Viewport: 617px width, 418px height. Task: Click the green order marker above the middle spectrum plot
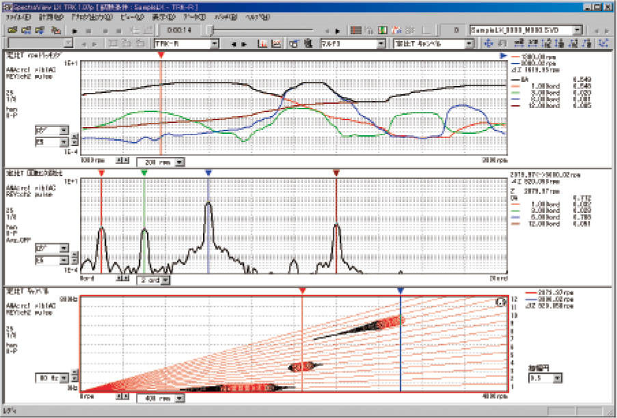144,173
